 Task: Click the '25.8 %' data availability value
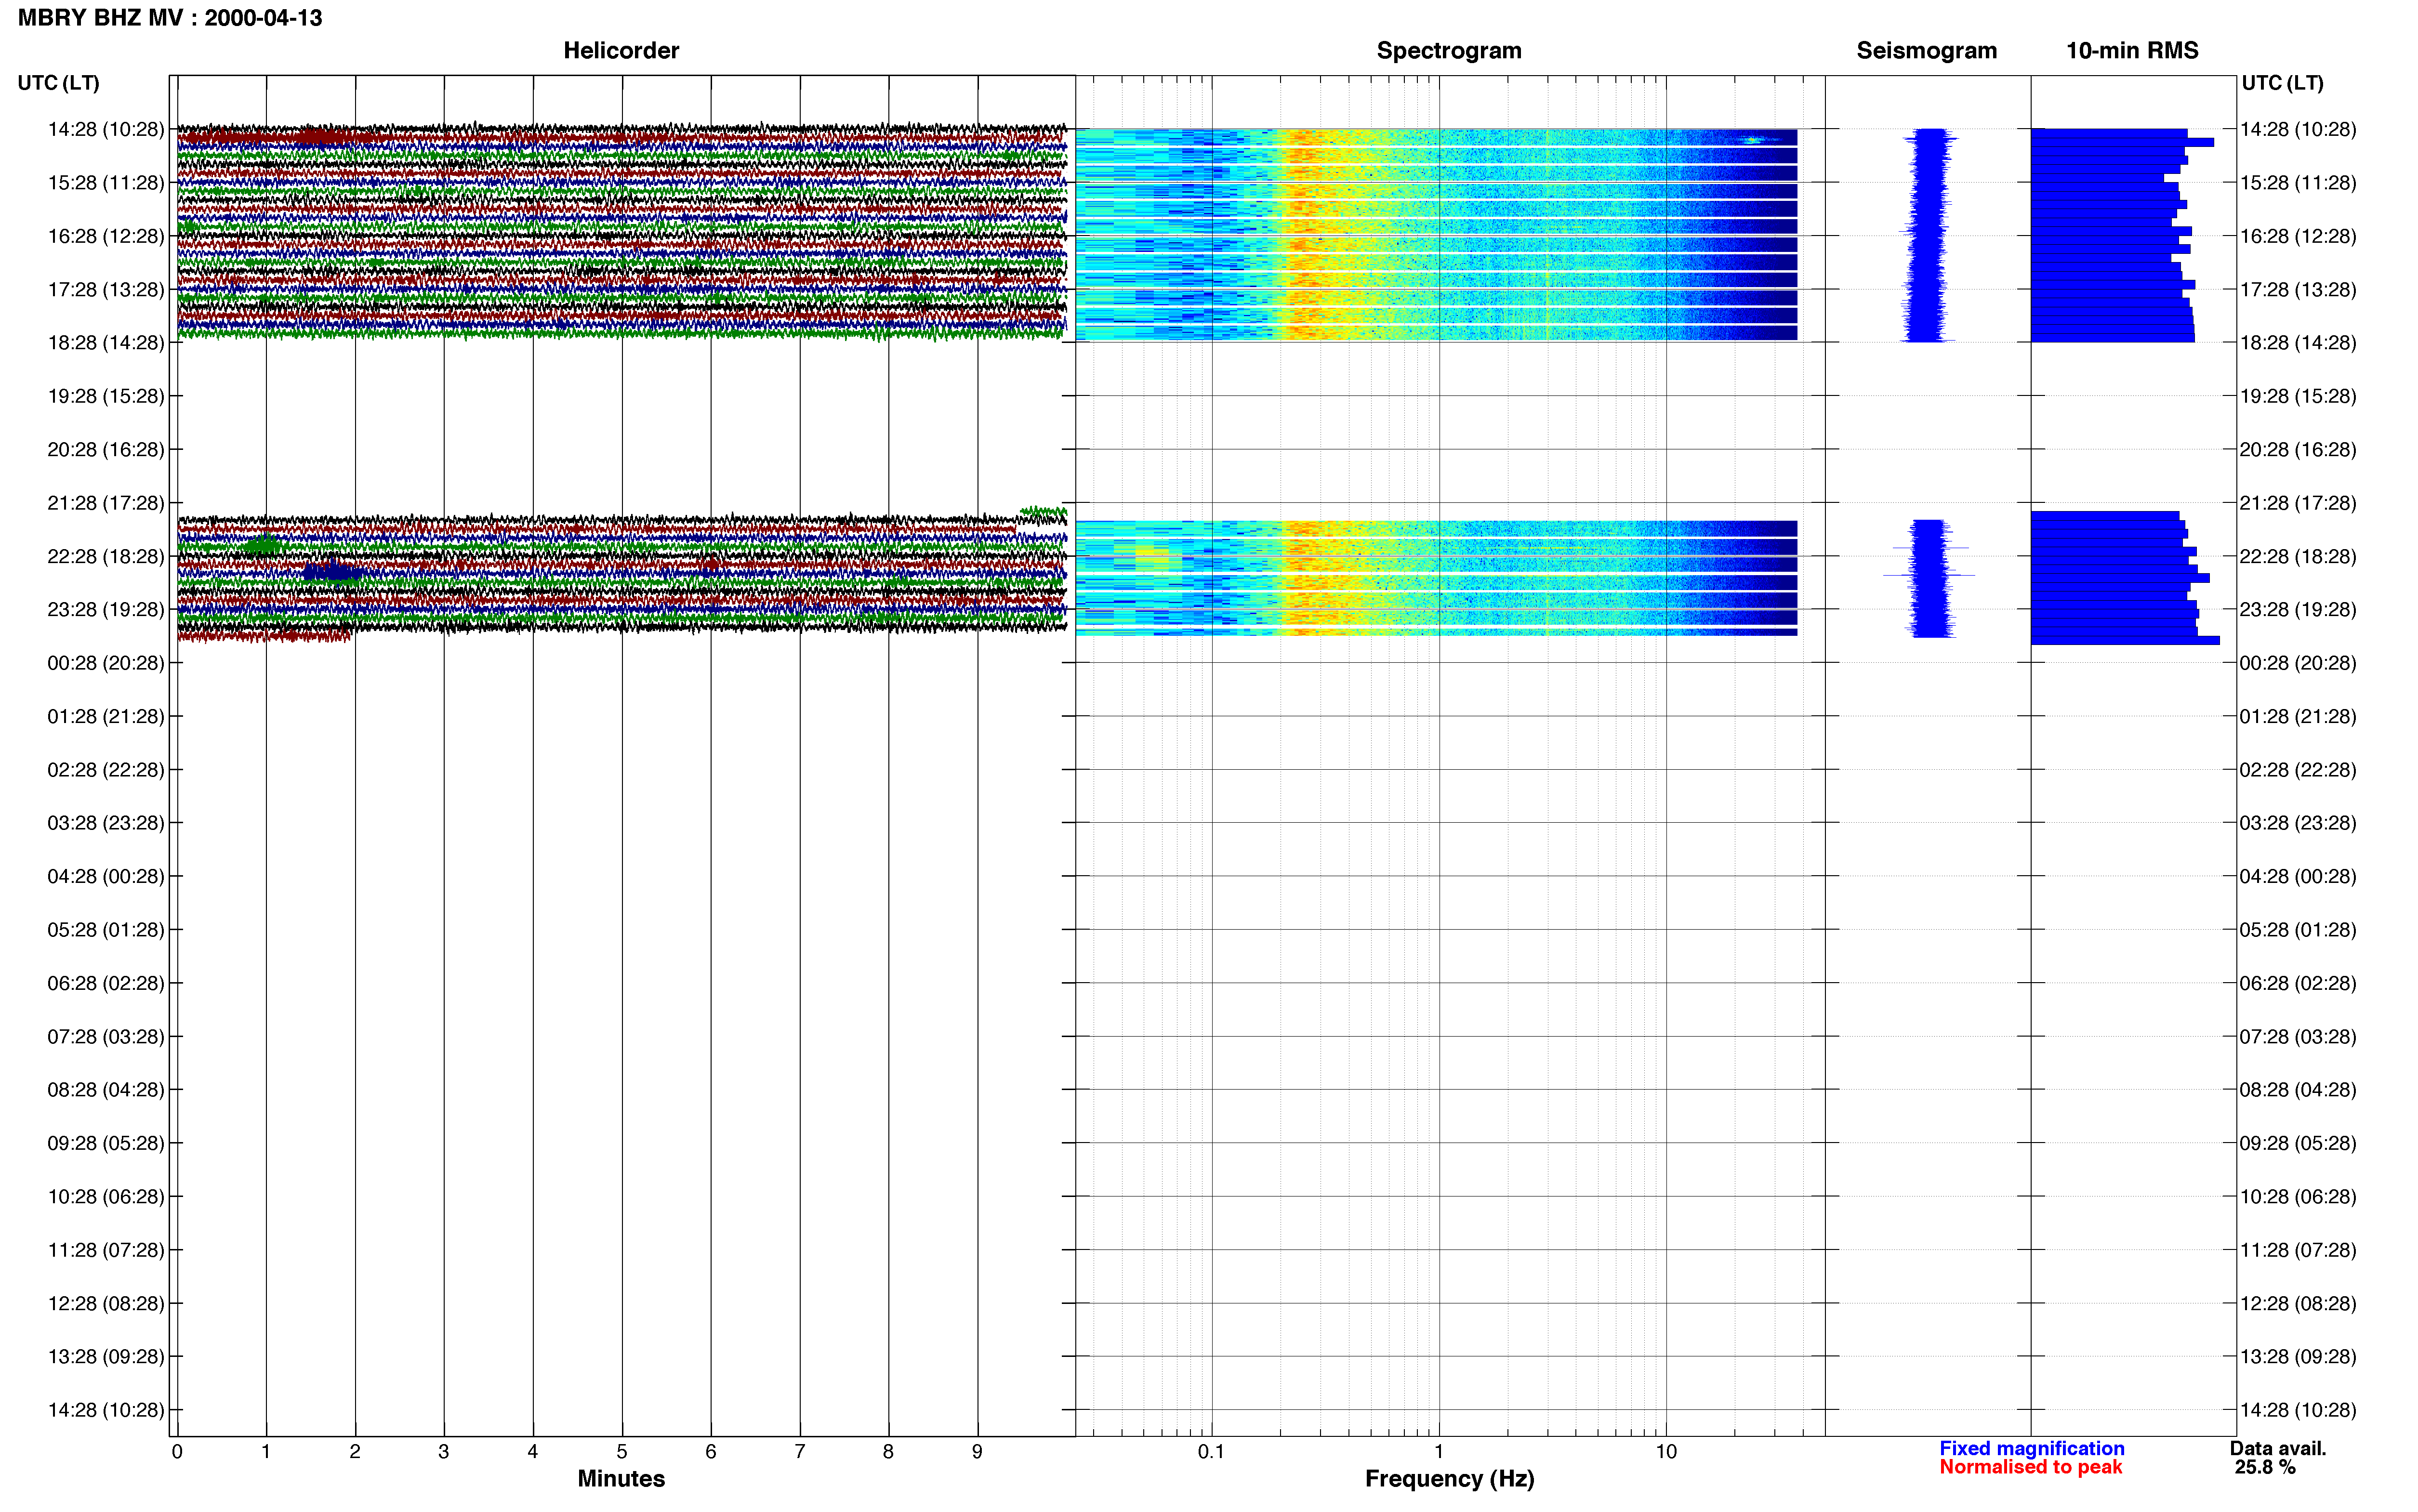click(2265, 1467)
